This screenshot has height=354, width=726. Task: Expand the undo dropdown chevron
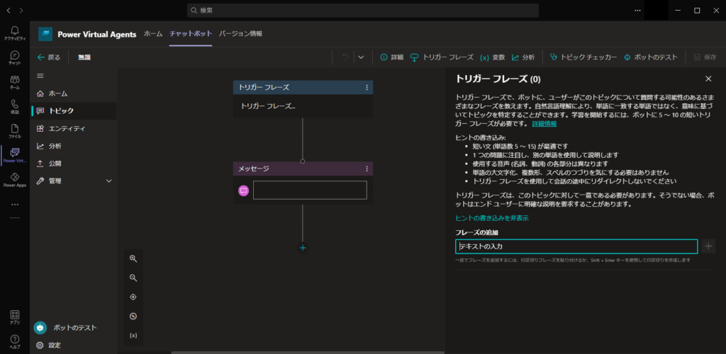361,57
